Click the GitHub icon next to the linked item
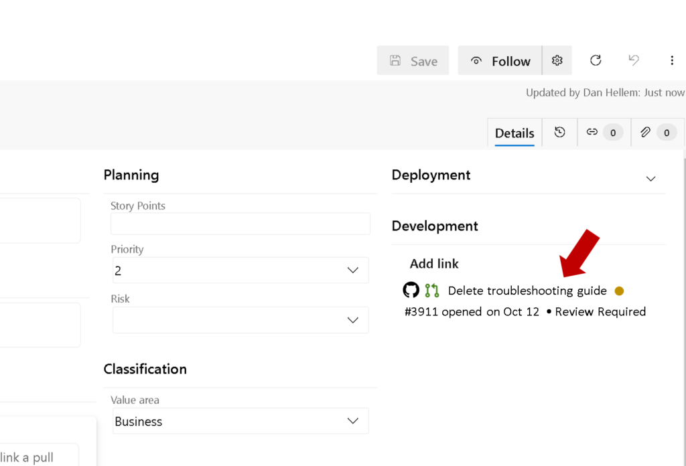This screenshot has height=466, width=686. pyautogui.click(x=412, y=290)
